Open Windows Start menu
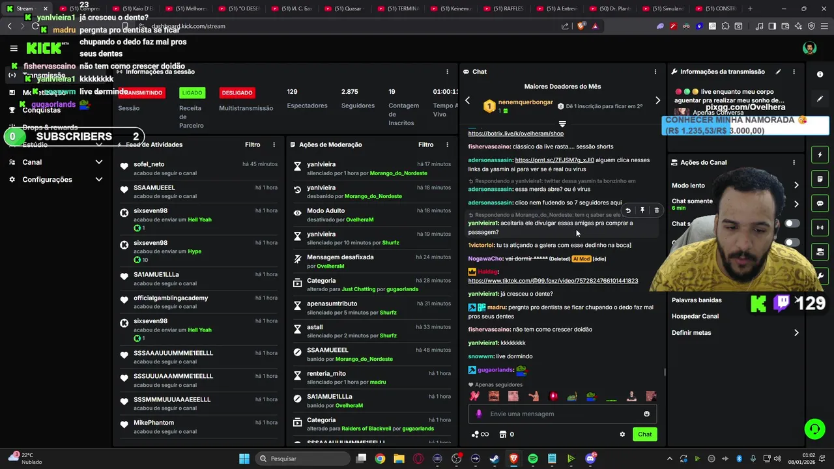834x469 pixels. pos(244,459)
